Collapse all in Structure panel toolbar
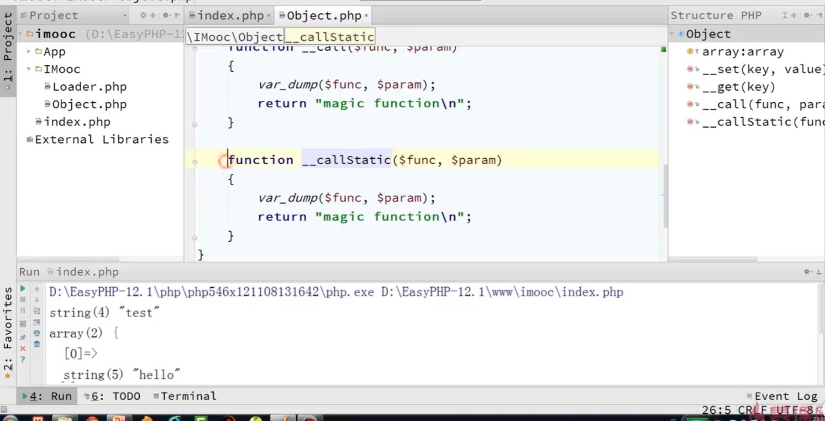This screenshot has width=825, height=421. tap(794, 16)
